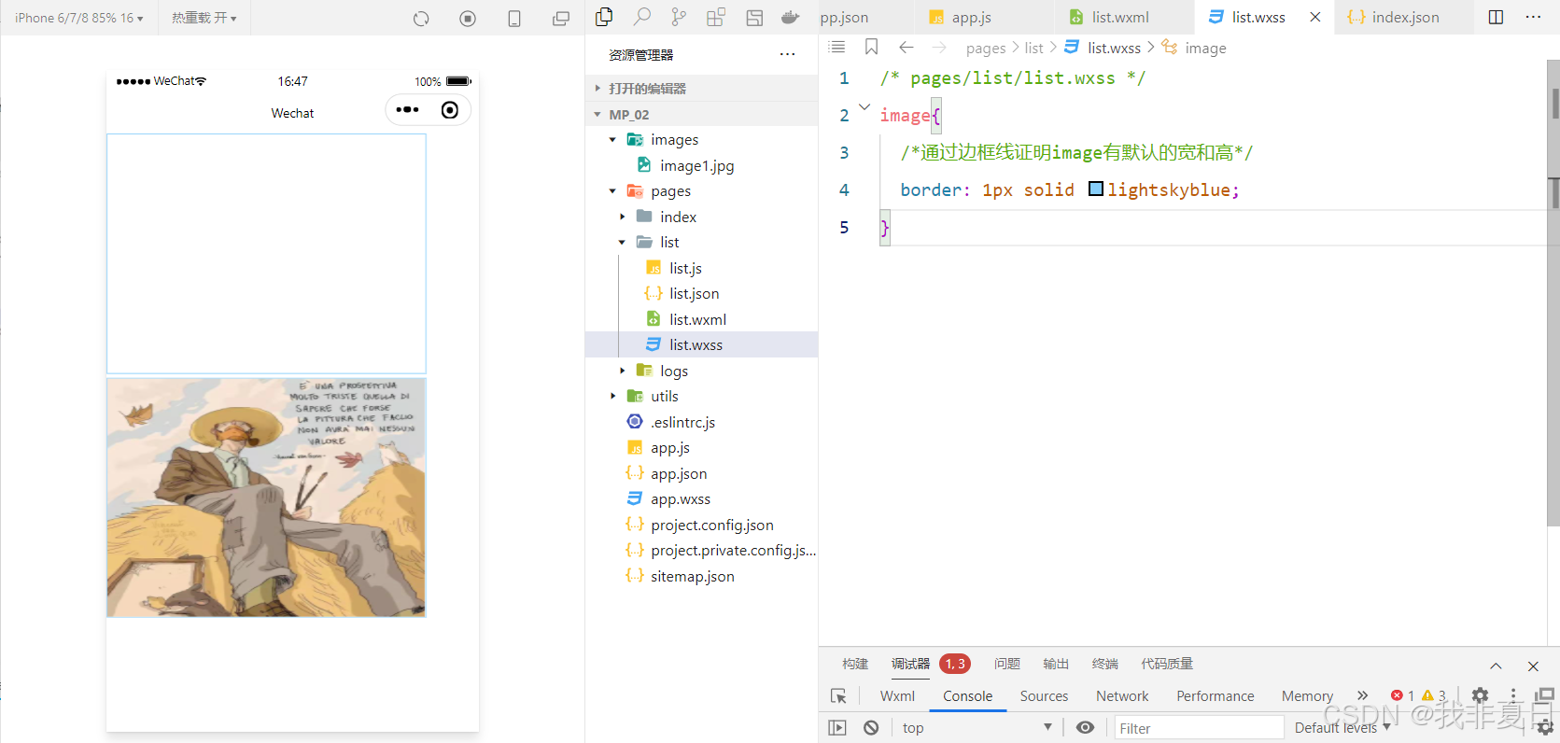Open the devtools settings gear
Image resolution: width=1560 pixels, height=743 pixels.
click(1480, 695)
